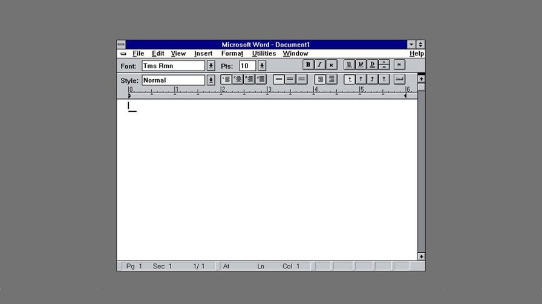The width and height of the screenshot is (542, 304).
Task: Minimize the Microsoft Word window
Action: 411,45
